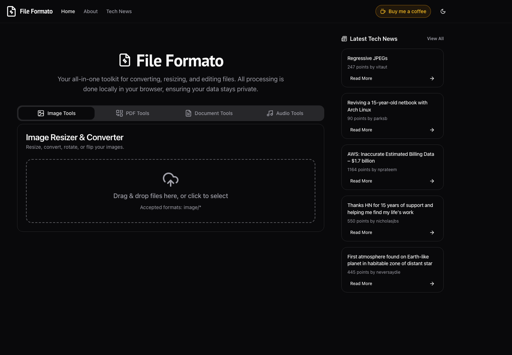The width and height of the screenshot is (512, 355).
Task: Click View All tech news
Action: [435, 39]
